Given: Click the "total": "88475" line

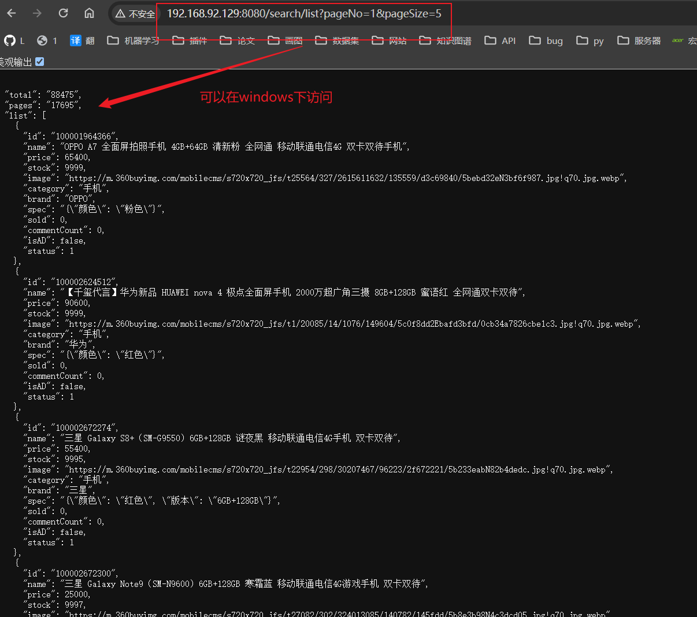Looking at the screenshot, I should (43, 94).
